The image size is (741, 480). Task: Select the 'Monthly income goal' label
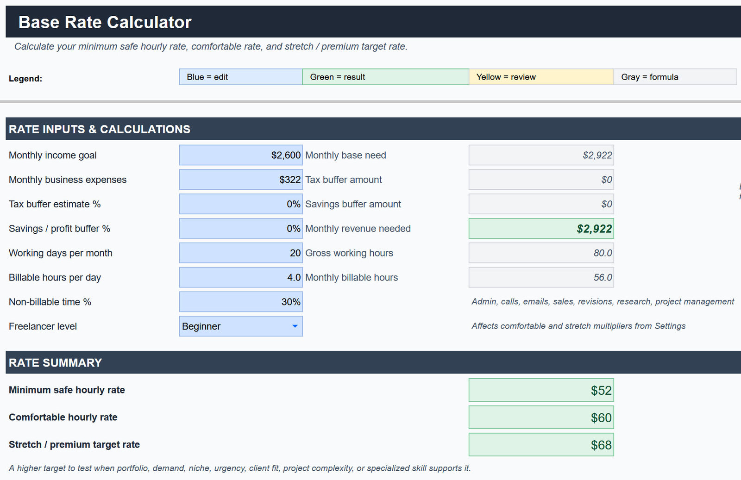(x=53, y=156)
